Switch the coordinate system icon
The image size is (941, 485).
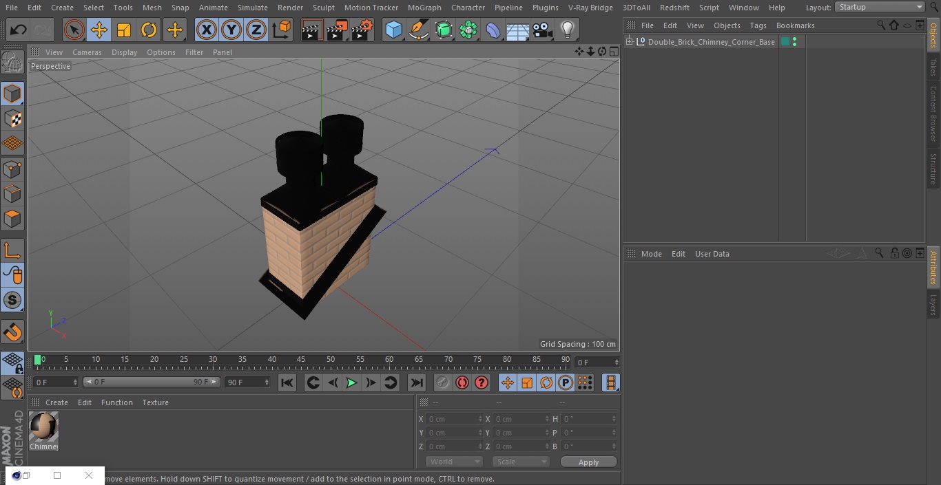(x=282, y=30)
